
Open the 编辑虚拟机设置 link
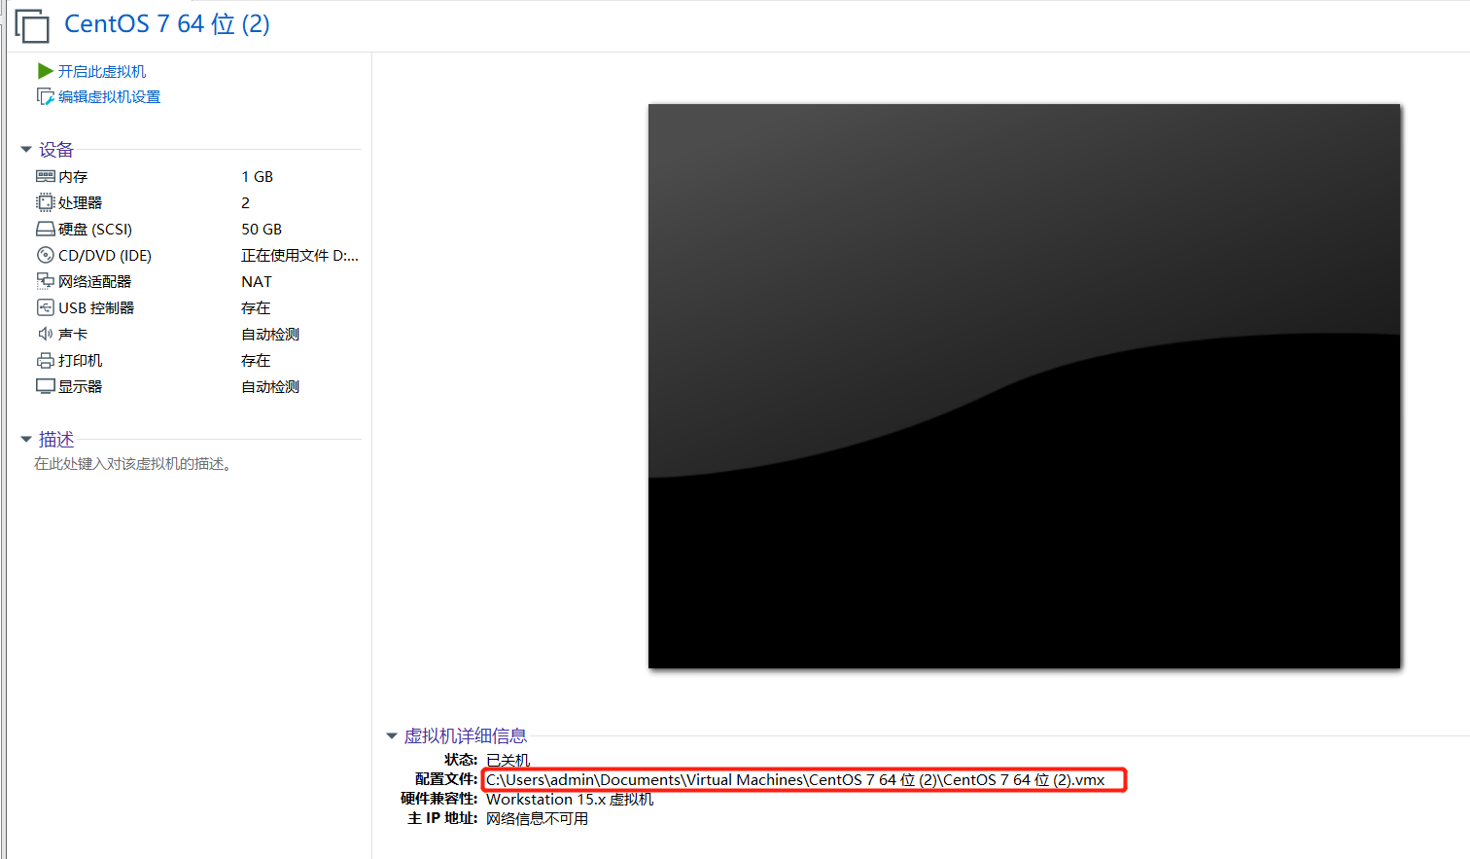109,96
